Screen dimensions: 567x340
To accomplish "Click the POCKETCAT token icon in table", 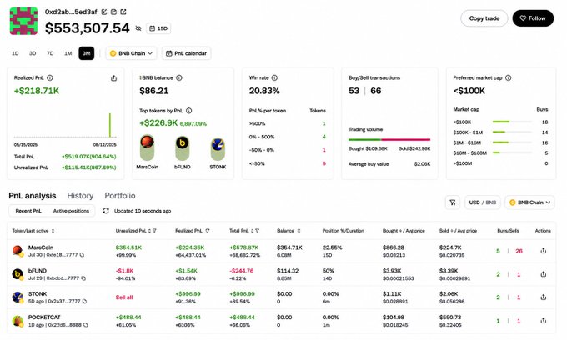I will click(x=18, y=321).
